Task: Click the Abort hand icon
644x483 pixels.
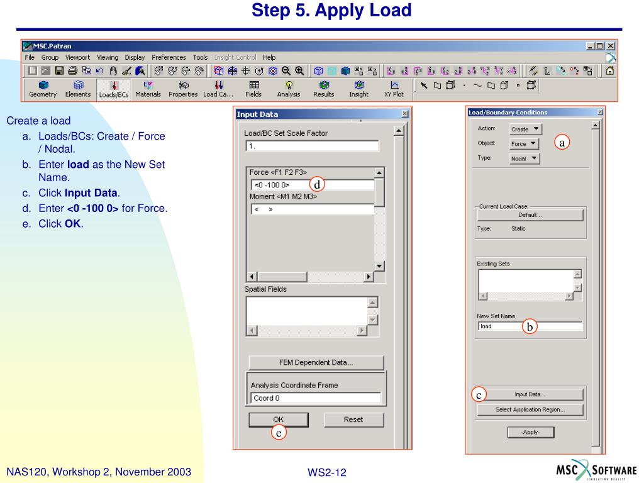Action: pos(113,70)
